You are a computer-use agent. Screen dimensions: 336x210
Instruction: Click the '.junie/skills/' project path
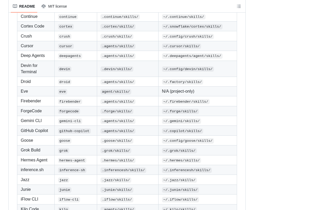coord(117,190)
